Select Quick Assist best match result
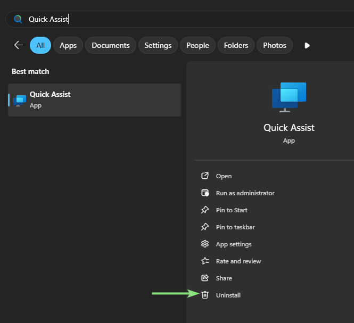 point(94,100)
